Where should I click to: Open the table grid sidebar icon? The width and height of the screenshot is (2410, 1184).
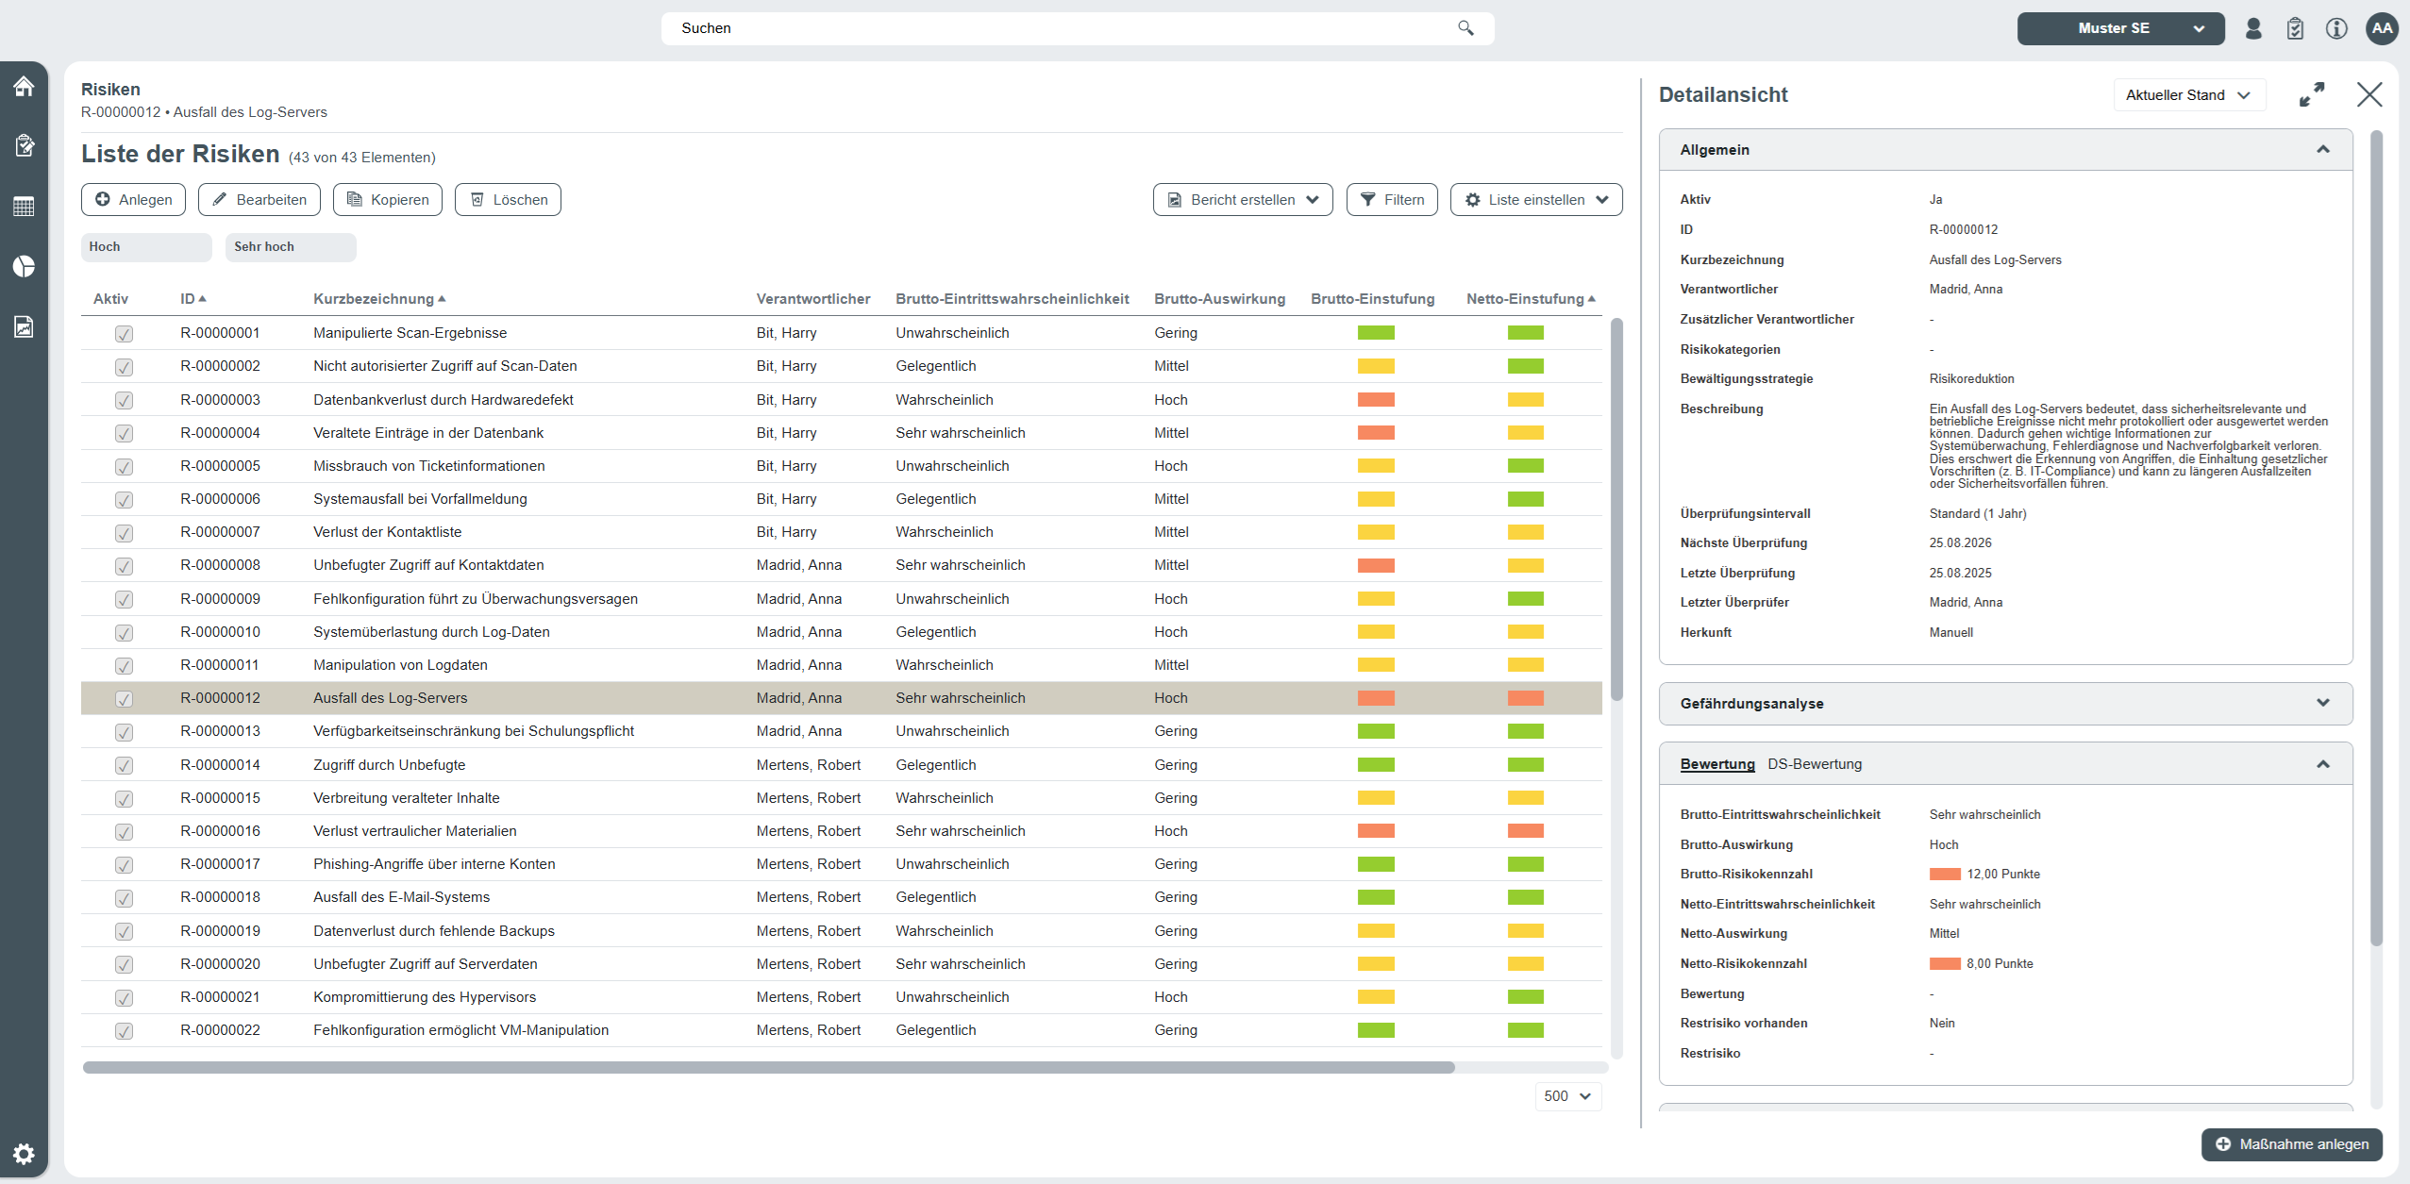[24, 207]
